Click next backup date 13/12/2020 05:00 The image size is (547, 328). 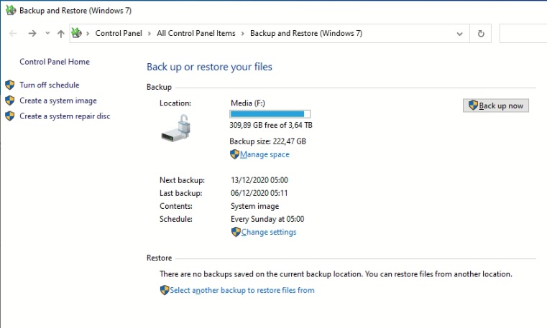259,180
